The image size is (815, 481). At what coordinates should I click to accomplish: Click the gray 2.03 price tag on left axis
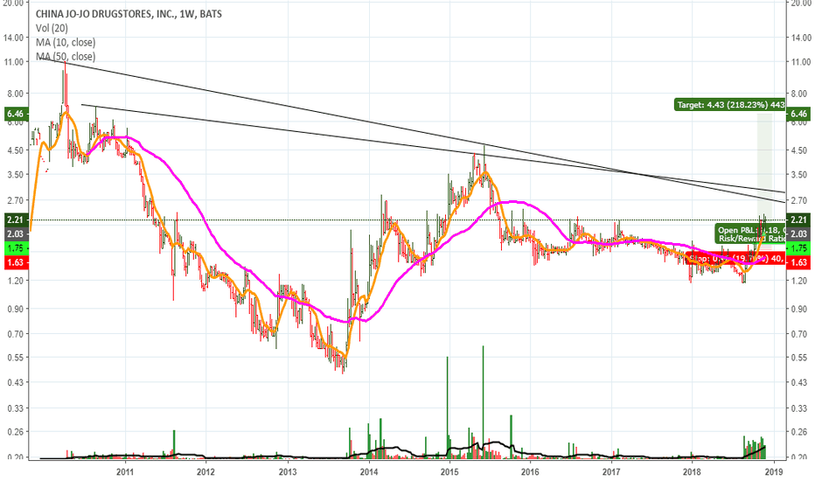tap(15, 234)
